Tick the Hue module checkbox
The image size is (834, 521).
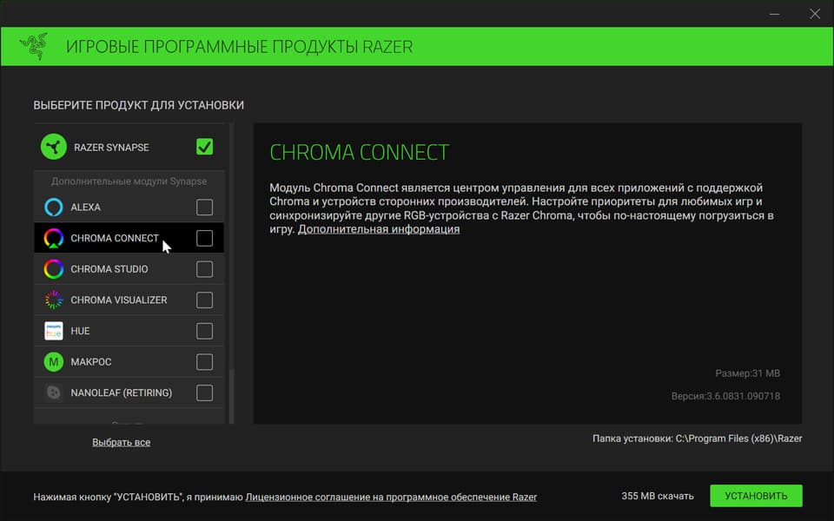(x=205, y=331)
